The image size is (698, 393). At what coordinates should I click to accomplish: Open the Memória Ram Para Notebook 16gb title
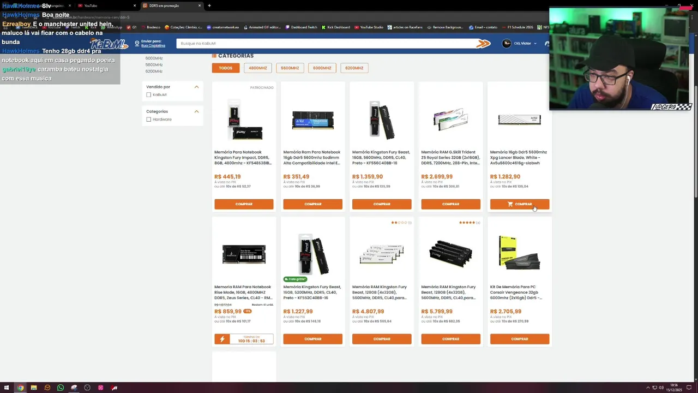pyautogui.click(x=312, y=158)
